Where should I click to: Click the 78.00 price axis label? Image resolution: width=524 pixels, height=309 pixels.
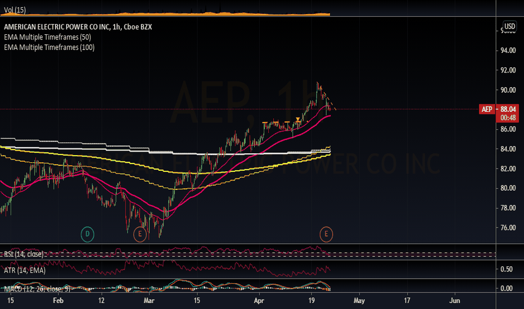[x=508, y=208]
